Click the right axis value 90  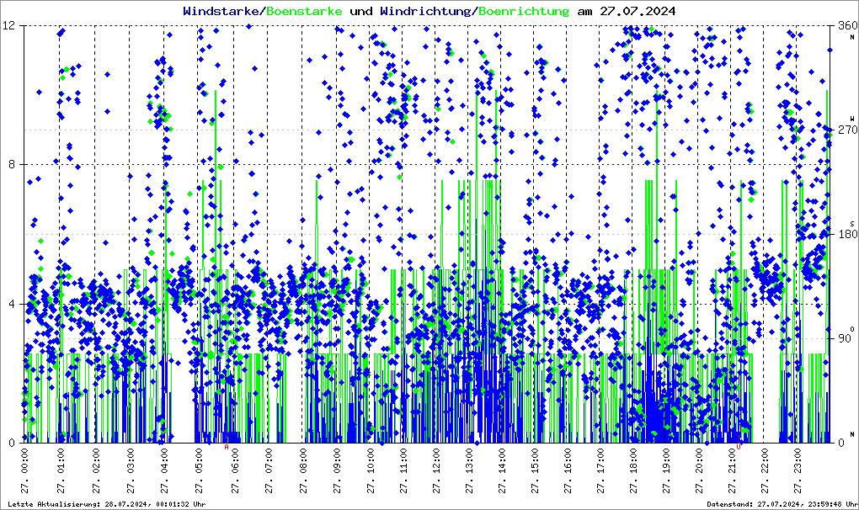[x=844, y=338]
